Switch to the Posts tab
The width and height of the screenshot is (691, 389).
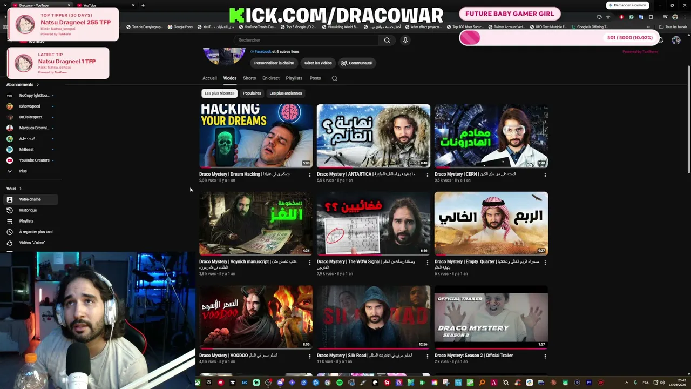point(315,78)
